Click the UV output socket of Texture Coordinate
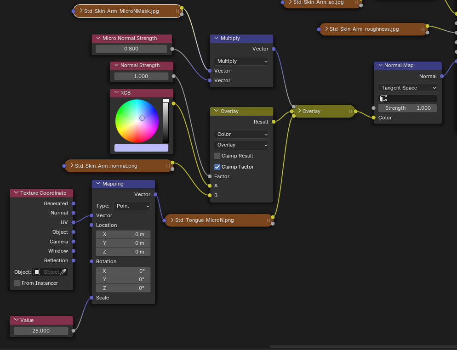This screenshot has height=350, width=457. (x=74, y=222)
